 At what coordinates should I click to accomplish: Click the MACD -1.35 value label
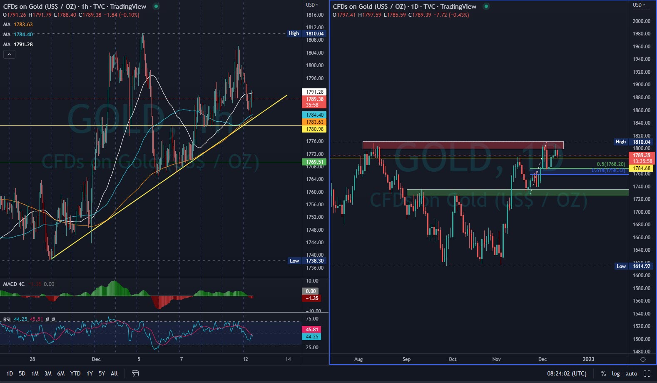(x=312, y=298)
